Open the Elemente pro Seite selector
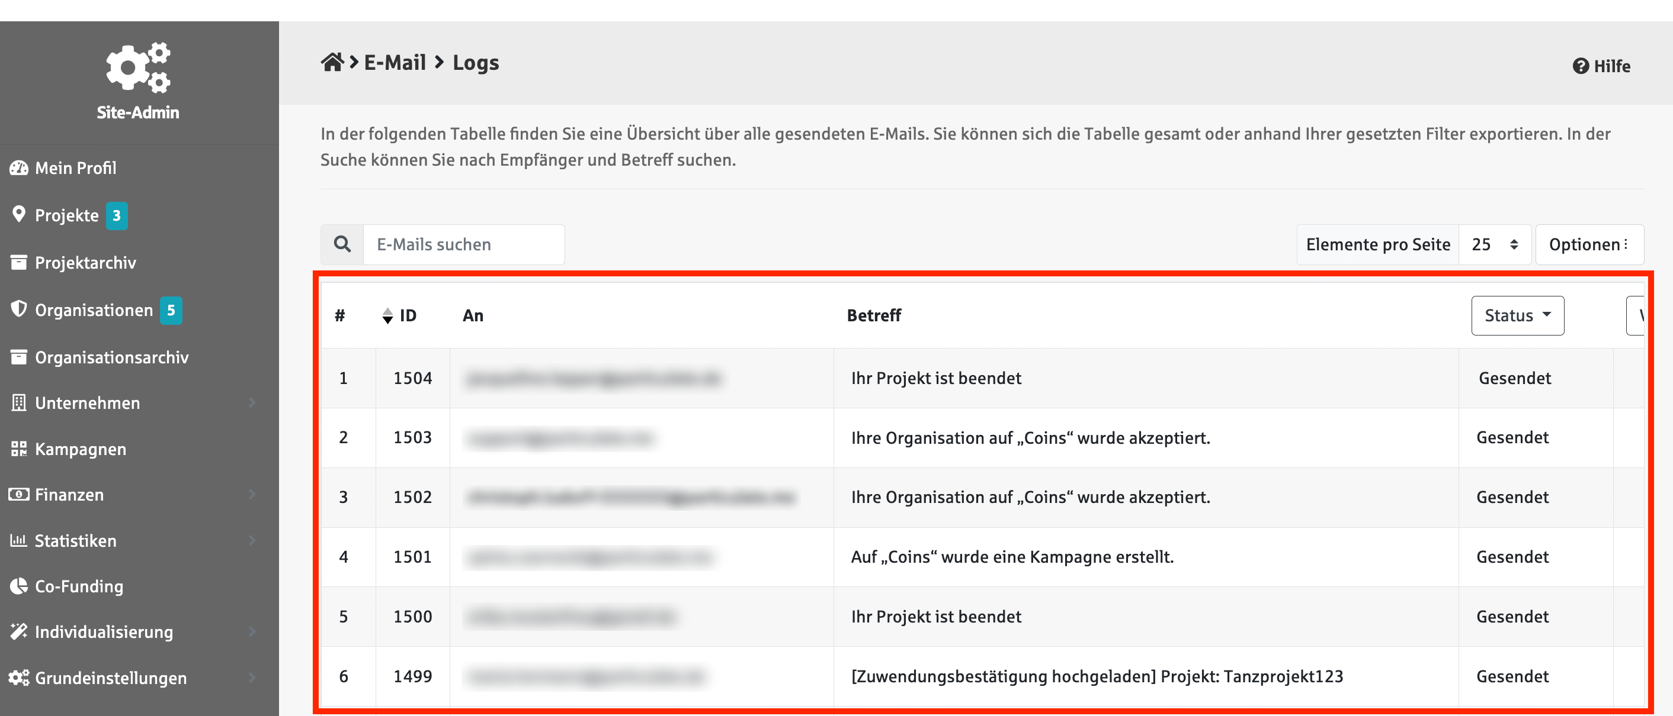Image resolution: width=1673 pixels, height=716 pixels. 1493,244
